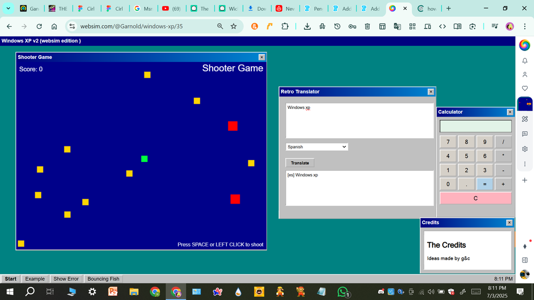Open the websim comments icon
Screen dimensions: 534x300
tap(525, 134)
